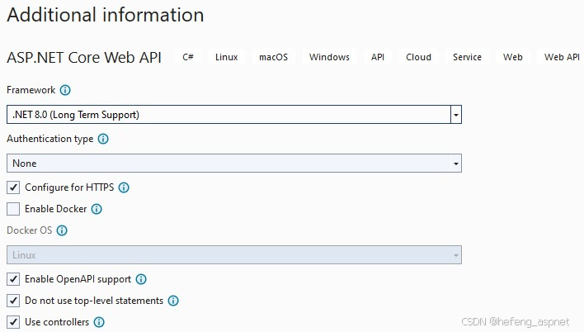Viewport: 584px width, 332px height.
Task: Click the info icon for Configure for HTTPS
Action: click(x=124, y=187)
